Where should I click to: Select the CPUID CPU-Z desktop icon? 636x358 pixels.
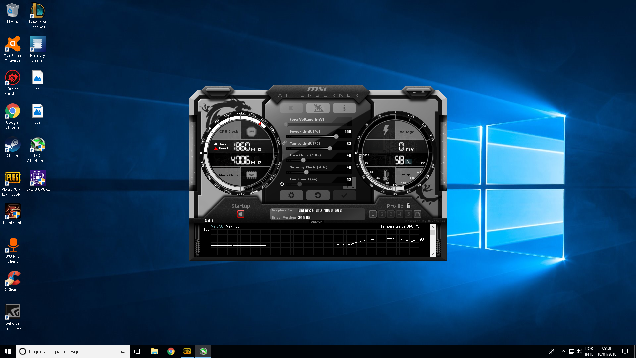click(37, 181)
